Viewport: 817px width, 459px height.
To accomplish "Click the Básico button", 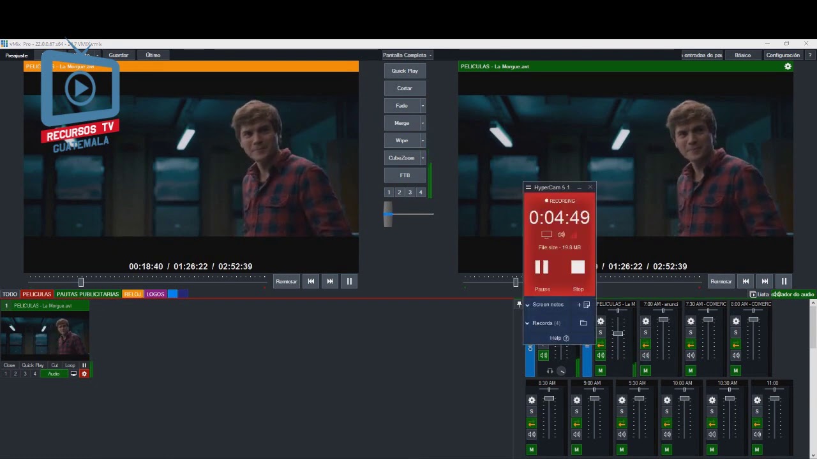I will tap(743, 55).
